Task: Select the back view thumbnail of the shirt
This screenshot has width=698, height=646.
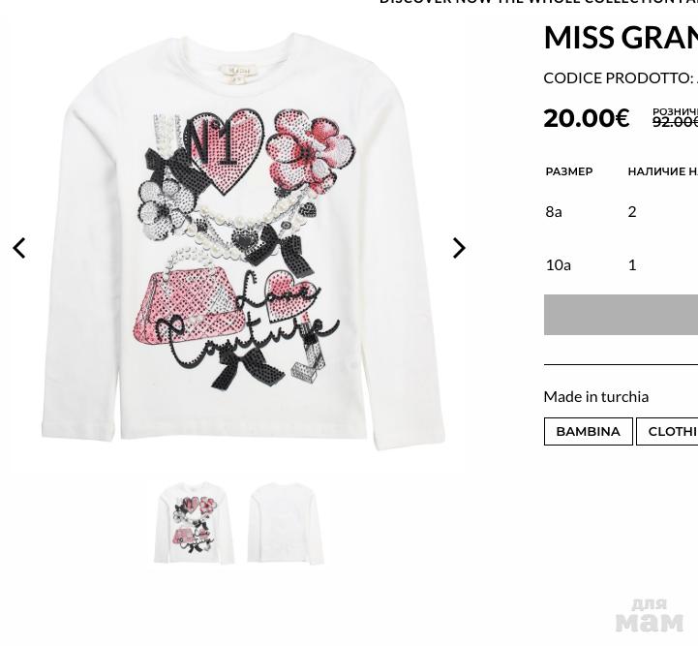Action: coord(286,523)
